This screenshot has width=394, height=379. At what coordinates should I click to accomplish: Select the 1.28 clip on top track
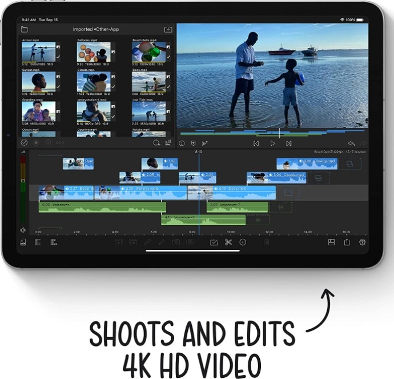tap(159, 163)
